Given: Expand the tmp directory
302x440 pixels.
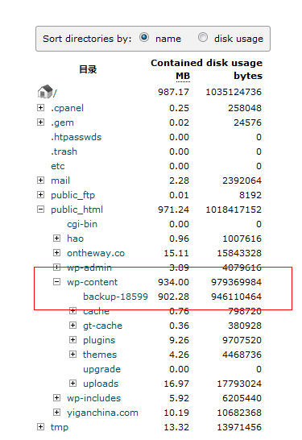Looking at the screenshot, I should pyautogui.click(x=40, y=427).
